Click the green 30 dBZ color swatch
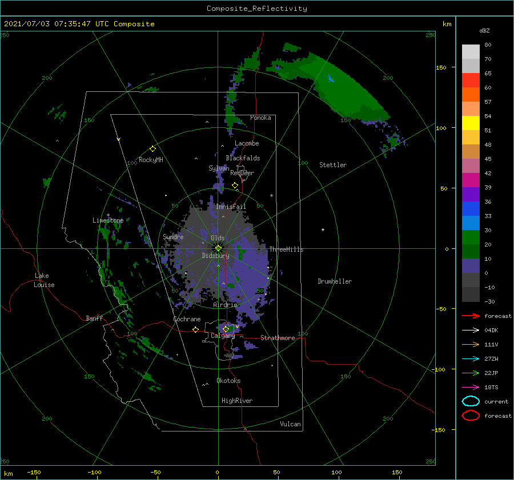 [x=471, y=237]
